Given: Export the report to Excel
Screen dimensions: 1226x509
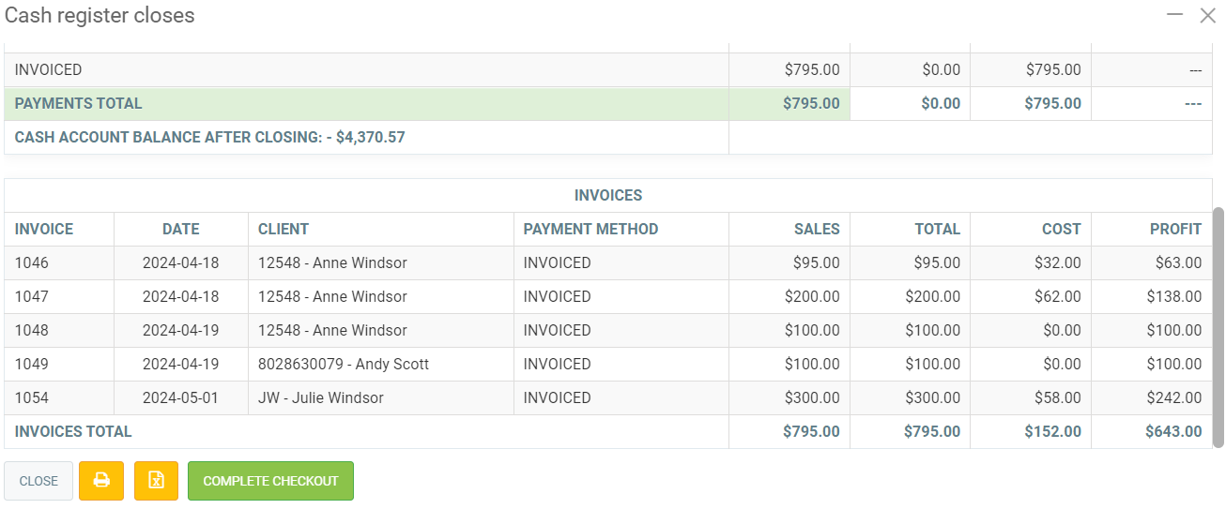Looking at the screenshot, I should point(157,481).
